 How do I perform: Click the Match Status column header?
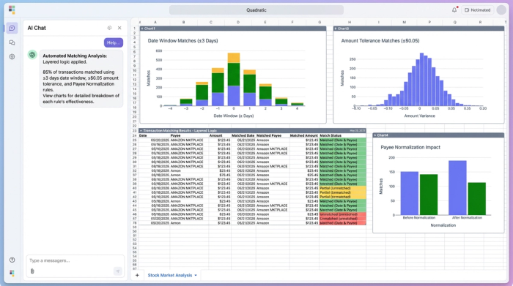pyautogui.click(x=331, y=135)
